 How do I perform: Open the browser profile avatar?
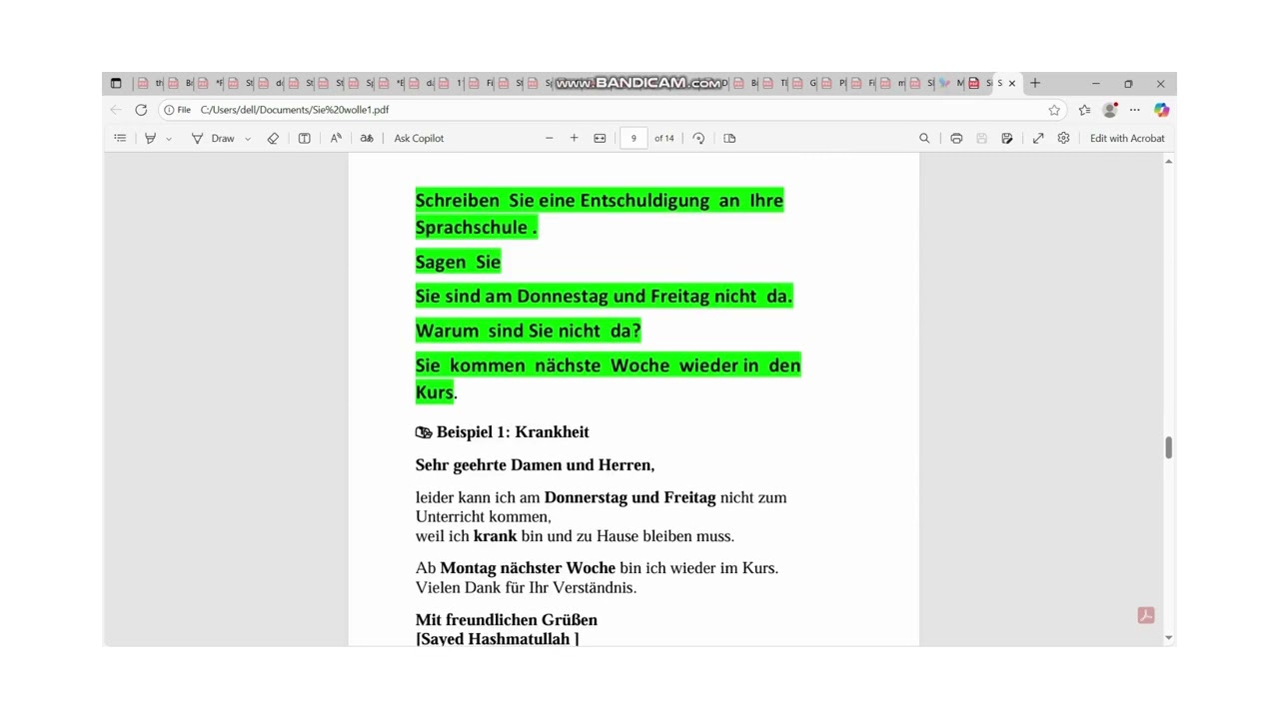click(1110, 110)
